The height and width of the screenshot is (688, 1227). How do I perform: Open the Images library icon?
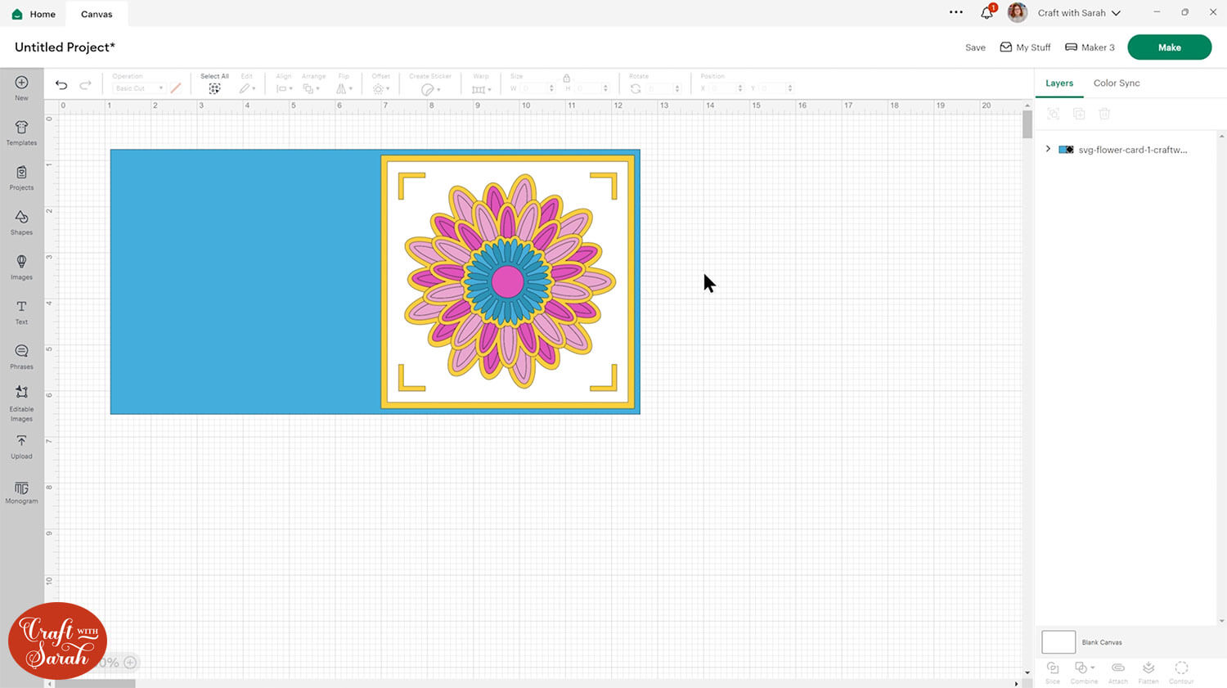pyautogui.click(x=21, y=266)
